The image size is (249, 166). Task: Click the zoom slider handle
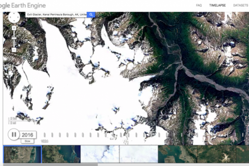tap(14, 38)
